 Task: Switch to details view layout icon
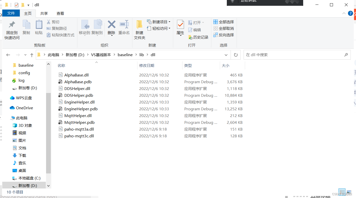342,192
